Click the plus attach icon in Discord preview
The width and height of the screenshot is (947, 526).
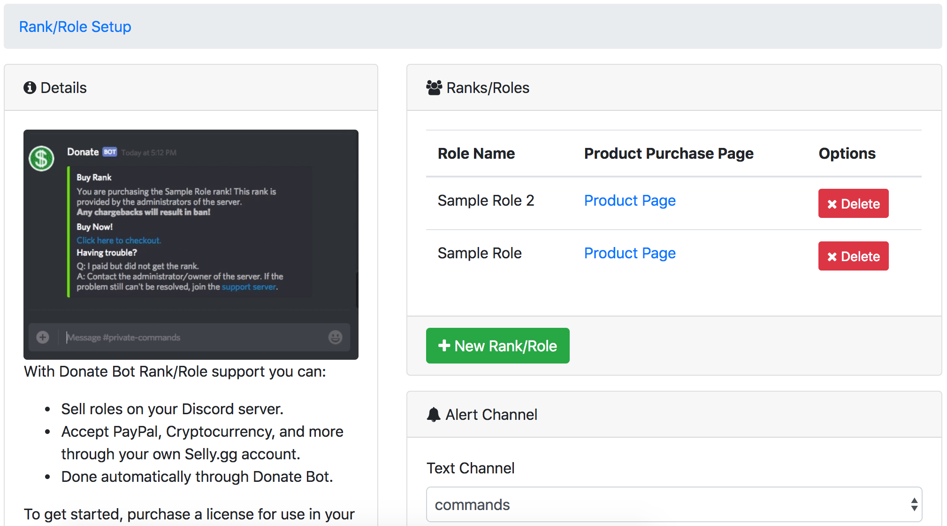point(43,337)
